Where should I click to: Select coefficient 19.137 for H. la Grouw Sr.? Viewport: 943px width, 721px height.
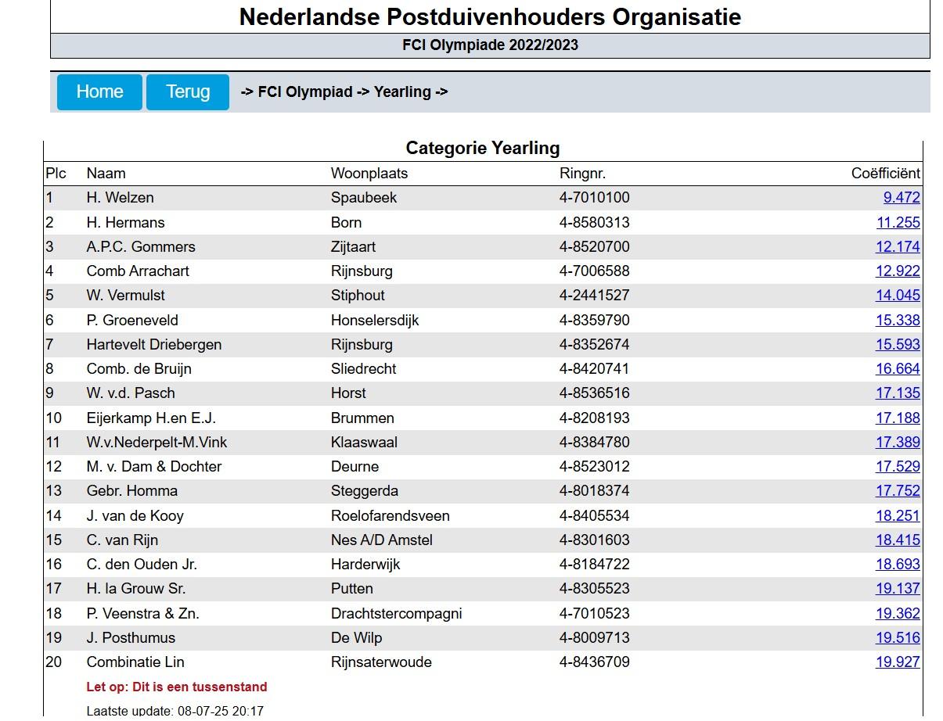click(x=898, y=588)
